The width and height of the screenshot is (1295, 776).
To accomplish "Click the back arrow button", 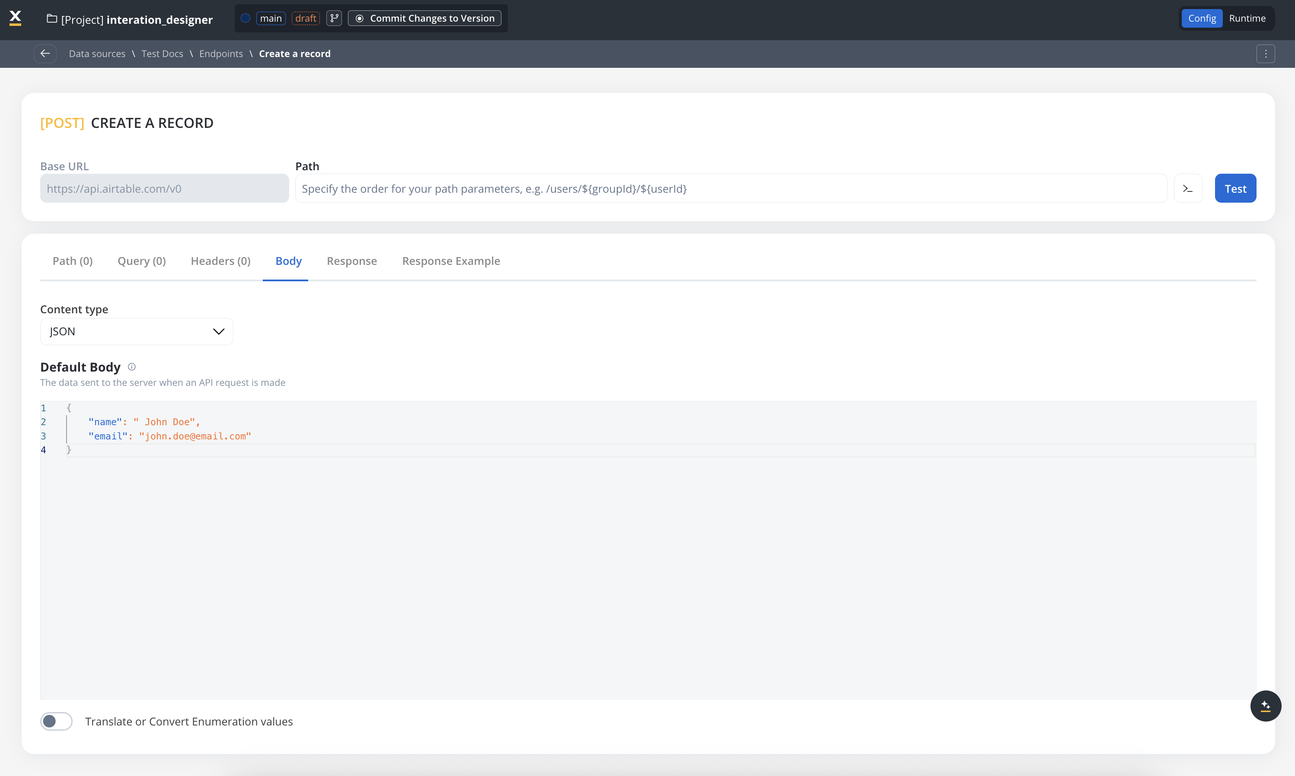I will pyautogui.click(x=45, y=53).
